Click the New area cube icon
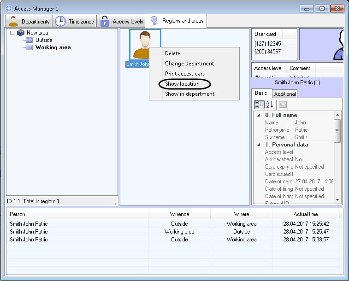The width and height of the screenshot is (349, 281). (x=21, y=33)
